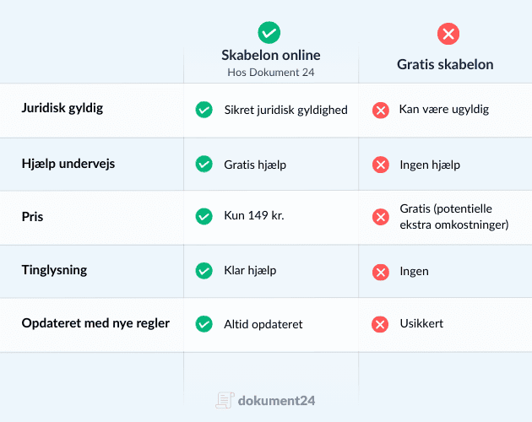Click green checkmark next to Gratis hjælp

(x=204, y=164)
